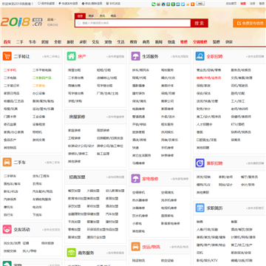Image resolution: width=266 pixels, height=266 pixels.
Task: Open 交友 in the navigation bar
Action: 95,42
